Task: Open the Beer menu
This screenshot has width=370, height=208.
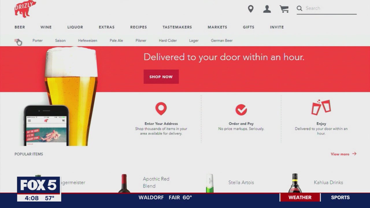Action: [20, 27]
